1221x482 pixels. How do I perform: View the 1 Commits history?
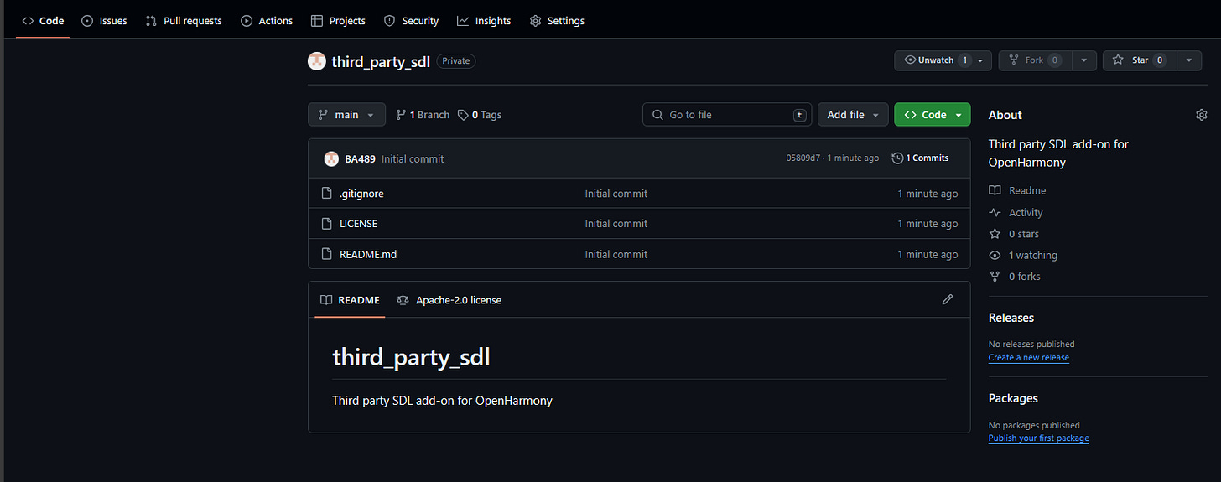pyautogui.click(x=921, y=158)
